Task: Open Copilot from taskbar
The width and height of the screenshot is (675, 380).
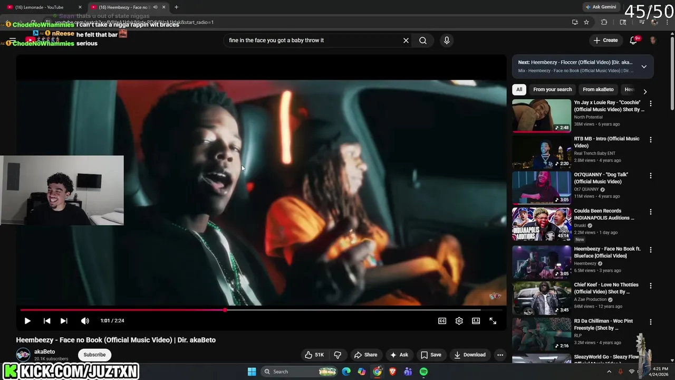Action: (x=361, y=372)
